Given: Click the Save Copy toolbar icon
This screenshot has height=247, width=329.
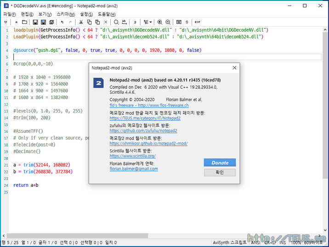Looking at the screenshot, I should tap(51, 22).
